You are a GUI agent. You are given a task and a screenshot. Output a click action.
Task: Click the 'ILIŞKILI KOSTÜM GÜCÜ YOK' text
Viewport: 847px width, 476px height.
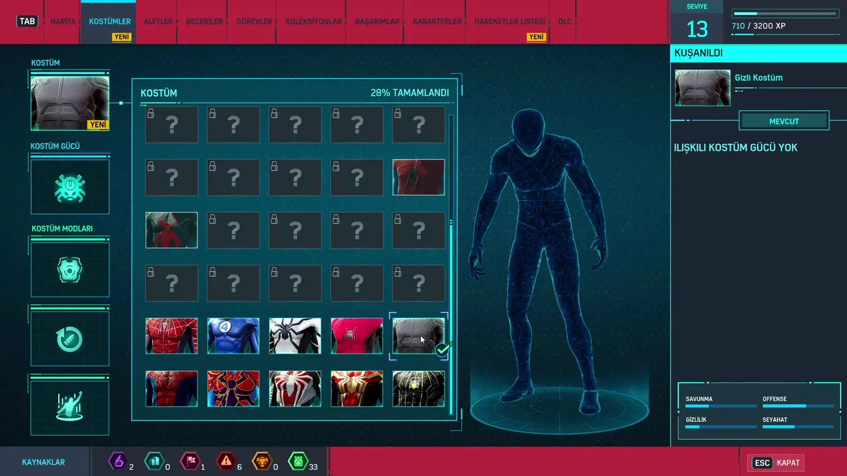[x=736, y=147]
